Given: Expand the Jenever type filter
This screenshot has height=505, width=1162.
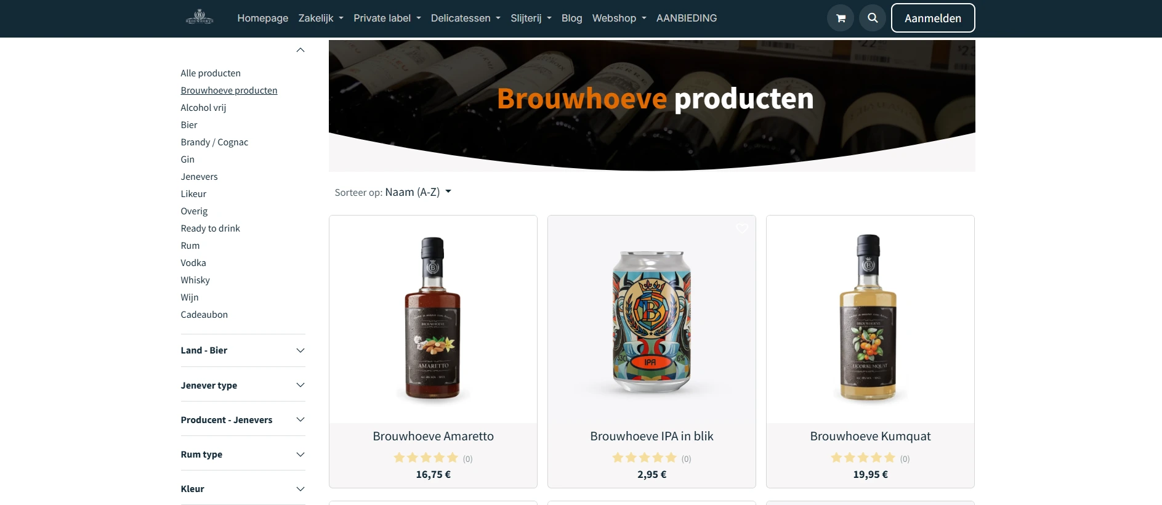Looking at the screenshot, I should point(243,385).
